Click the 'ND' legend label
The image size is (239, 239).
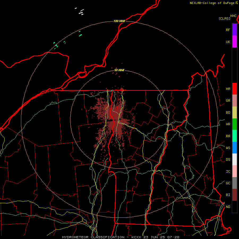coord(228,207)
